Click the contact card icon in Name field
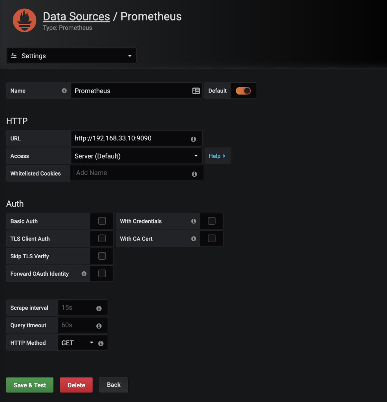The height and width of the screenshot is (402, 387). tap(196, 91)
